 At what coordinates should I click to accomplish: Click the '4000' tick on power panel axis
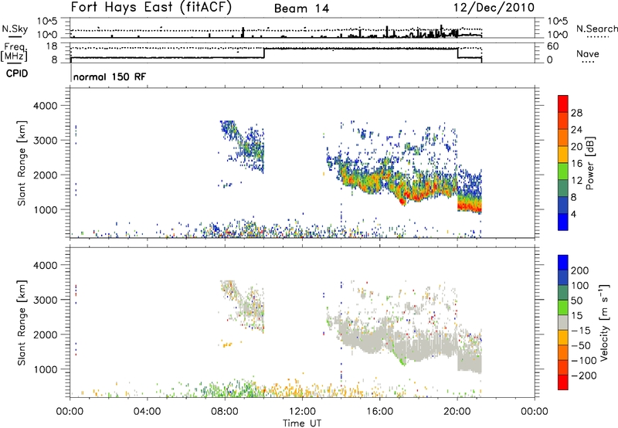pos(46,106)
